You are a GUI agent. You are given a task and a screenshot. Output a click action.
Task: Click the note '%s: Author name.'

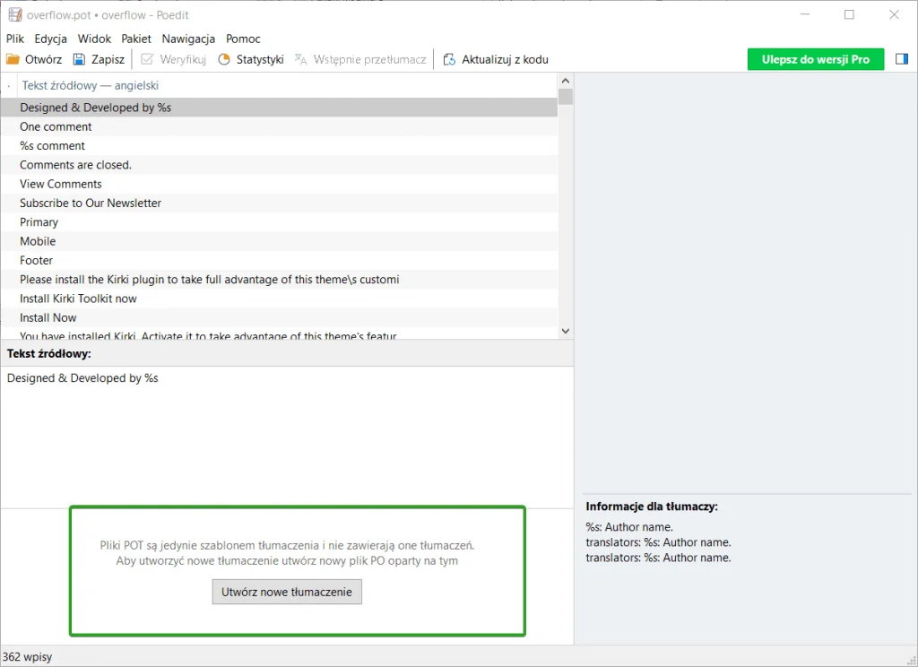[x=629, y=527]
